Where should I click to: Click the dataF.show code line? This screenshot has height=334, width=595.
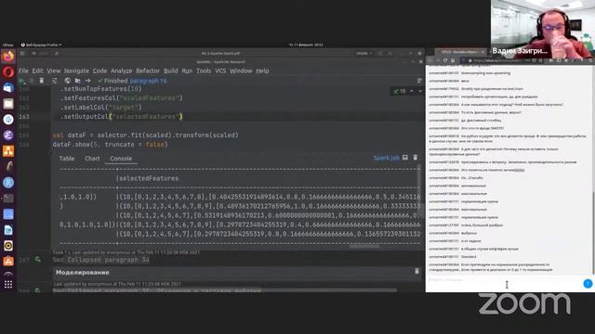click(x=110, y=145)
